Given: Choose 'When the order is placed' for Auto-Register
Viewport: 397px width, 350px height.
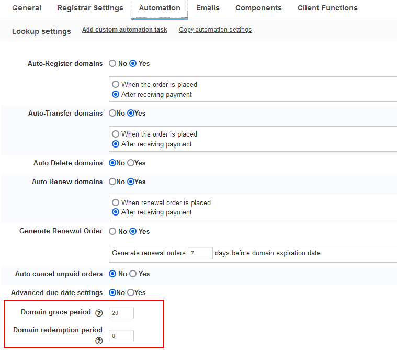Looking at the screenshot, I should (116, 84).
